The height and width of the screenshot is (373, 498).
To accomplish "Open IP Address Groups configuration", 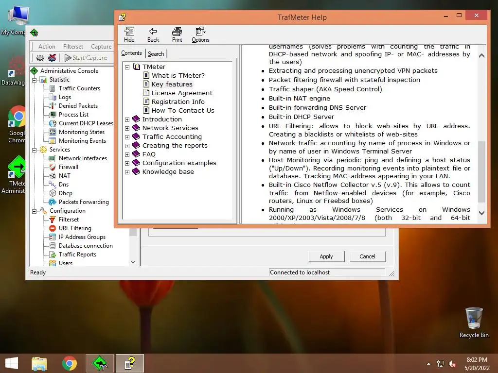I will [x=82, y=237].
